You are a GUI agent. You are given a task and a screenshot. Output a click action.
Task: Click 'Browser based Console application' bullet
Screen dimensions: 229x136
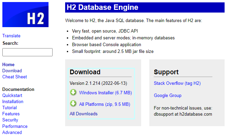107,45
